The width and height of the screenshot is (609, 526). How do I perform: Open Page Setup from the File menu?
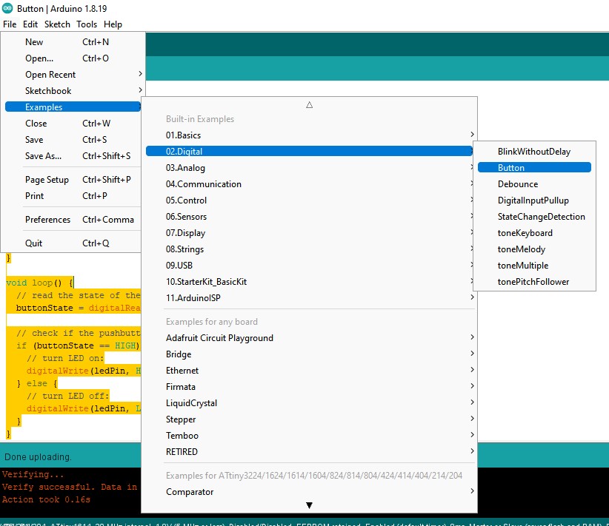73,180
